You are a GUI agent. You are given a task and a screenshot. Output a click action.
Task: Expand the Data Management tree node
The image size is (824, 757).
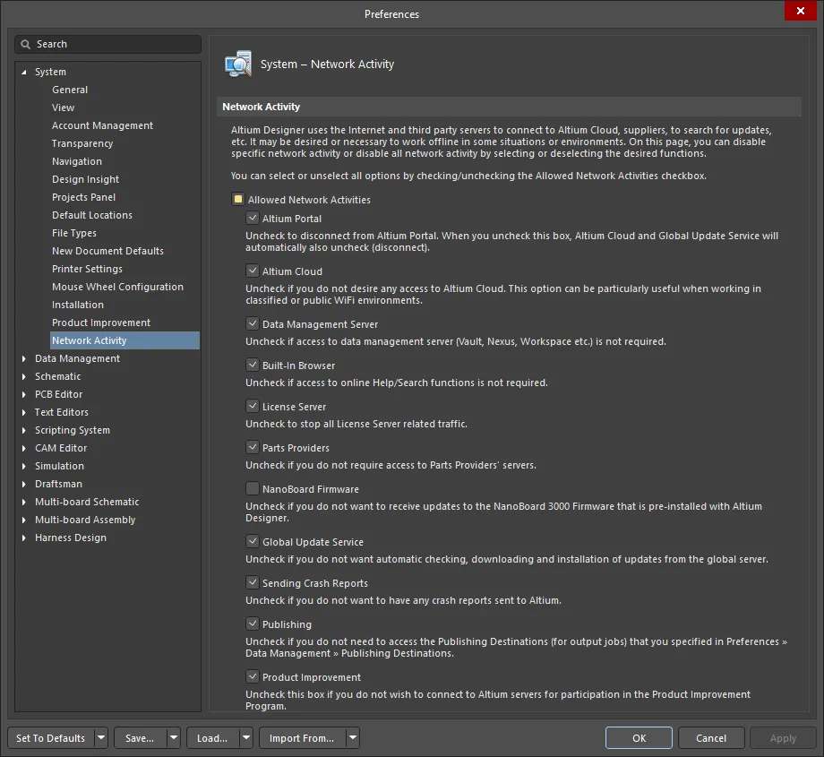(23, 358)
